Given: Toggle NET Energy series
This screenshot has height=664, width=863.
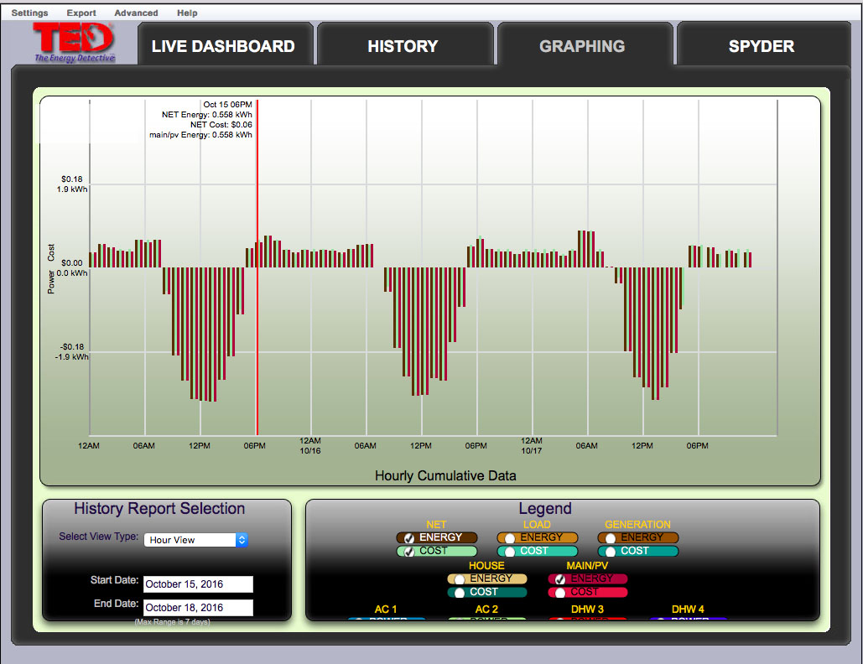Looking at the screenshot, I should point(436,537).
